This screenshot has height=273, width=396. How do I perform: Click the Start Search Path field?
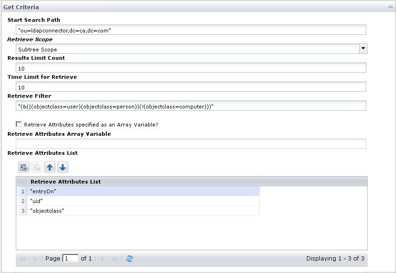point(186,29)
